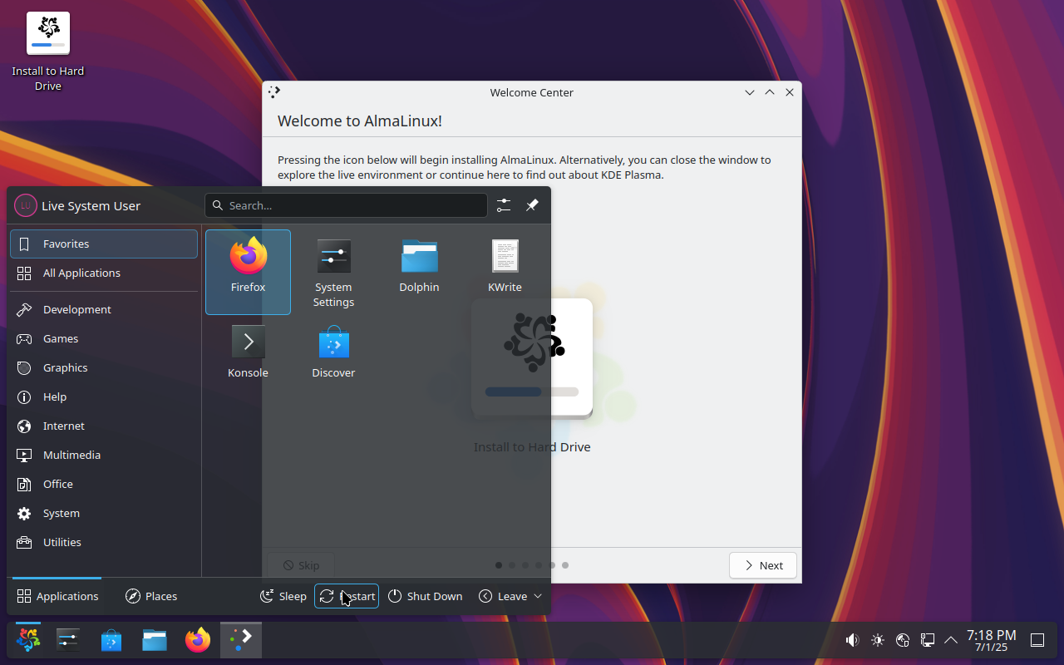Launch Firefox from Favorites grid

248,272
